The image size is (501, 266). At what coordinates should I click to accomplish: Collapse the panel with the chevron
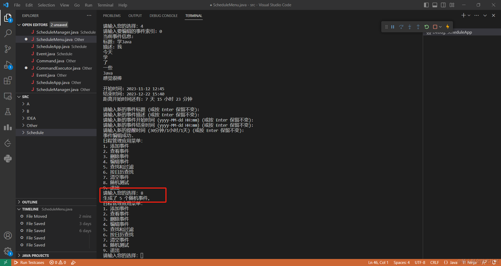pos(485,15)
